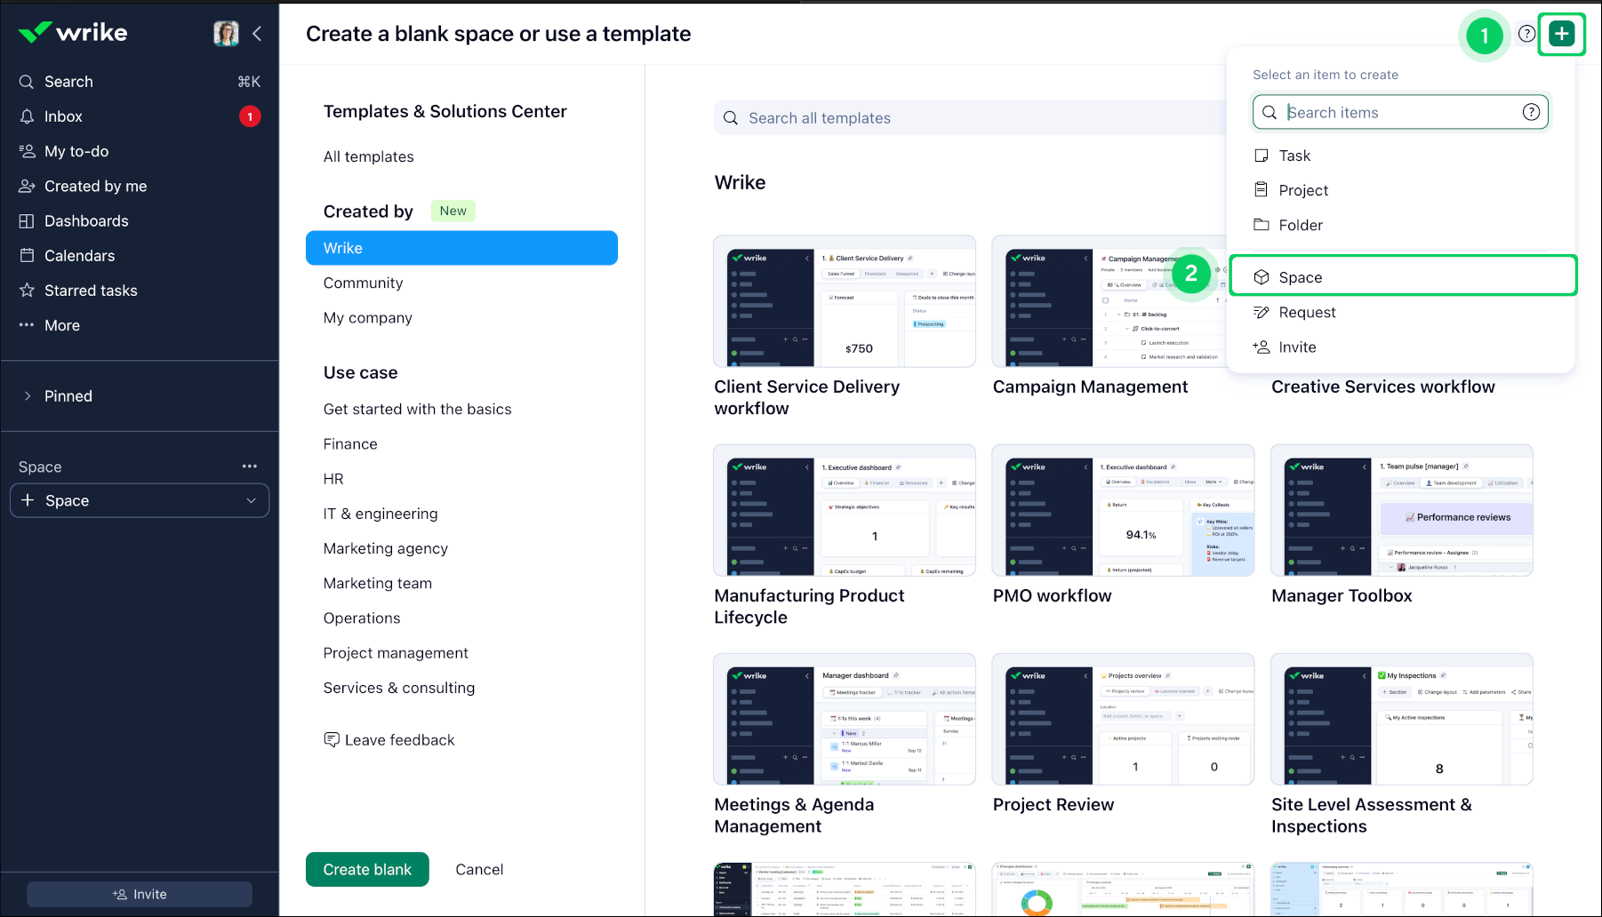Click the Inbox notification badge

(250, 116)
